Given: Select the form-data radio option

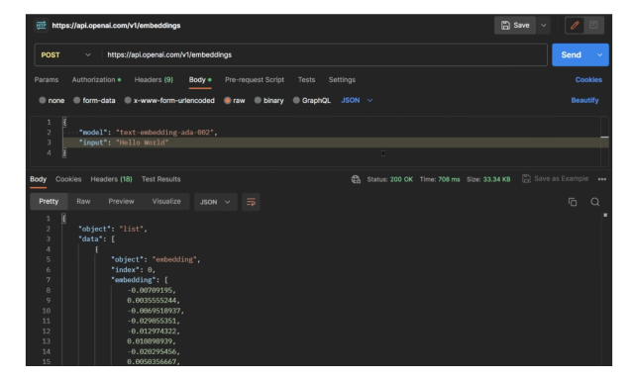Looking at the screenshot, I should 77,101.
